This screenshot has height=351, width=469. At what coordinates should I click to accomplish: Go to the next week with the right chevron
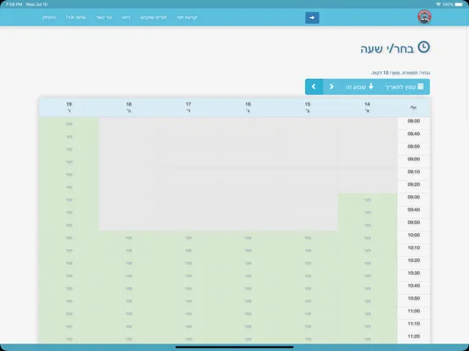[x=331, y=86]
